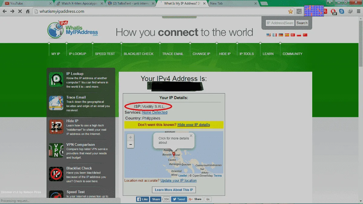Click Hide your IP details link
The height and width of the screenshot is (204, 363).
[x=194, y=125]
